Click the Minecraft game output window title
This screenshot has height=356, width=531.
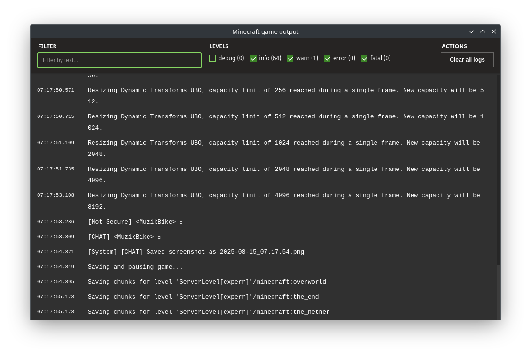tap(265, 31)
